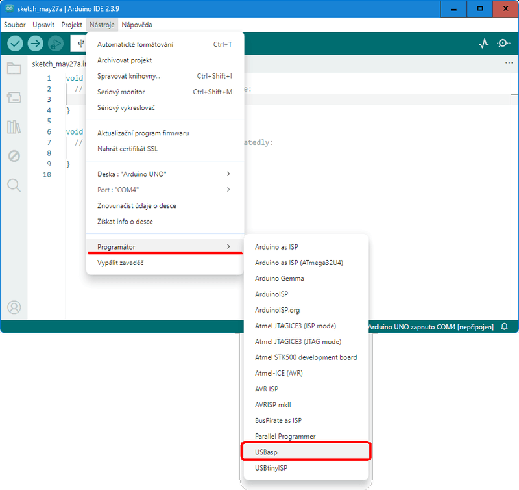Click the closing brace on line 9

click(x=68, y=164)
